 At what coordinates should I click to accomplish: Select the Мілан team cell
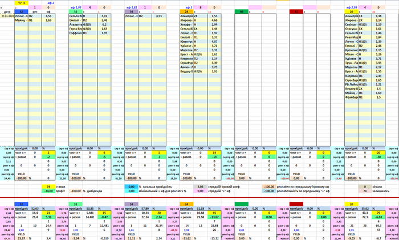pyautogui.click(x=352, y=54)
